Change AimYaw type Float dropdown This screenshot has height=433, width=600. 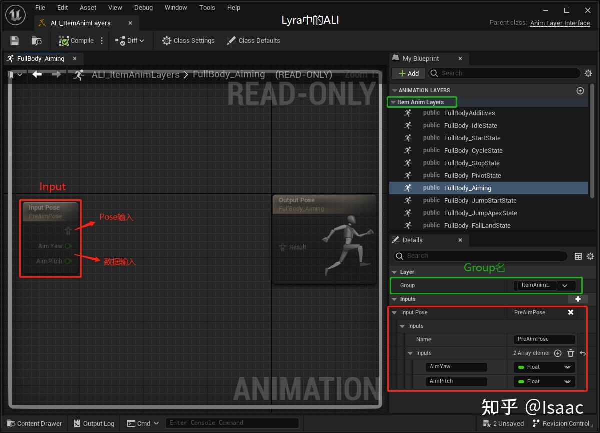coord(544,367)
